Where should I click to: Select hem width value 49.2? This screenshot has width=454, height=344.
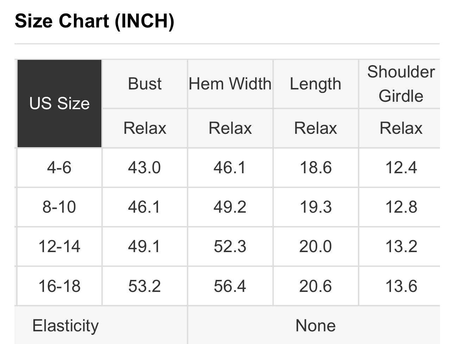click(x=230, y=207)
